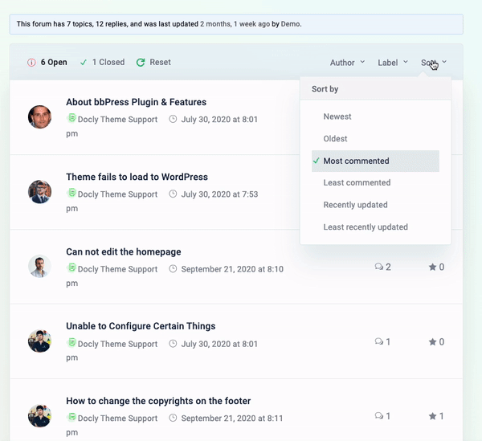Filter by 6 Open topics
482x441 pixels.
point(47,63)
